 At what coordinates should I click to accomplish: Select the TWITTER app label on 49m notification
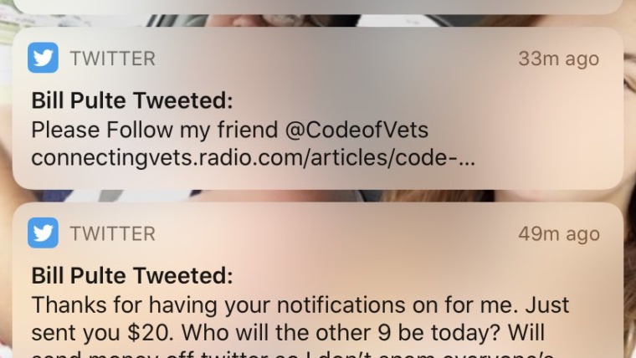click(112, 234)
